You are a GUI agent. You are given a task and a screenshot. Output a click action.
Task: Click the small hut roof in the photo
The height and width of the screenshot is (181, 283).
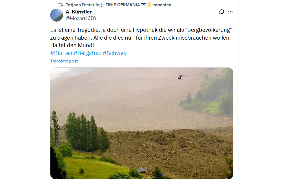[x=142, y=170]
